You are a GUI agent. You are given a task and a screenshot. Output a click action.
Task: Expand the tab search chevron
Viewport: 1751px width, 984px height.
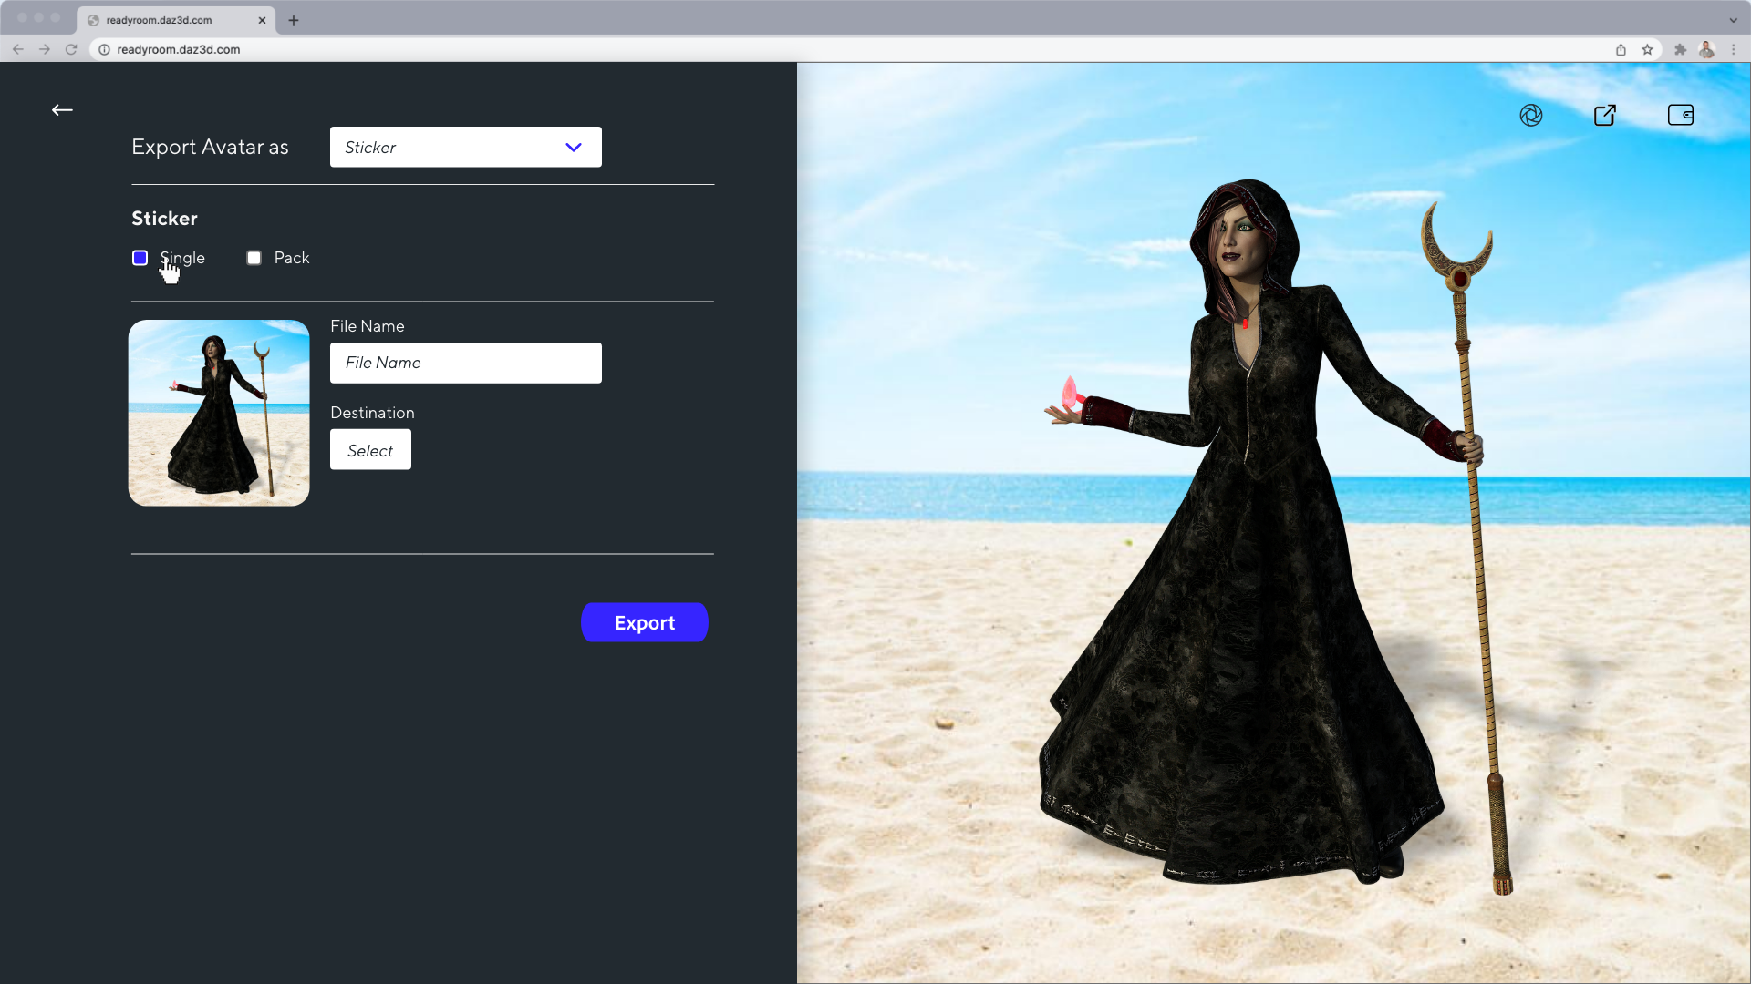pos(1734,20)
